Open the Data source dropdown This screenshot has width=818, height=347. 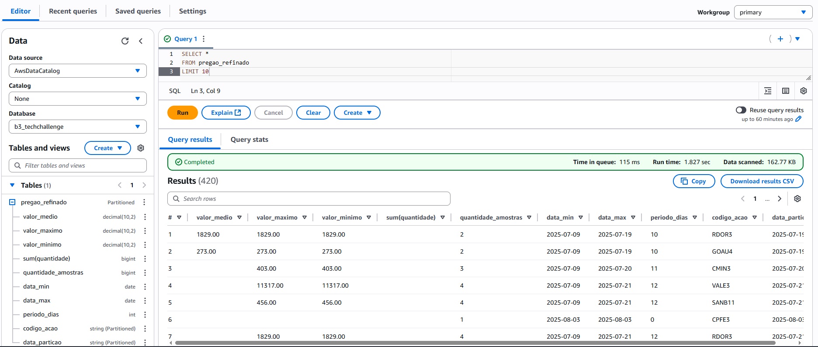tap(78, 71)
